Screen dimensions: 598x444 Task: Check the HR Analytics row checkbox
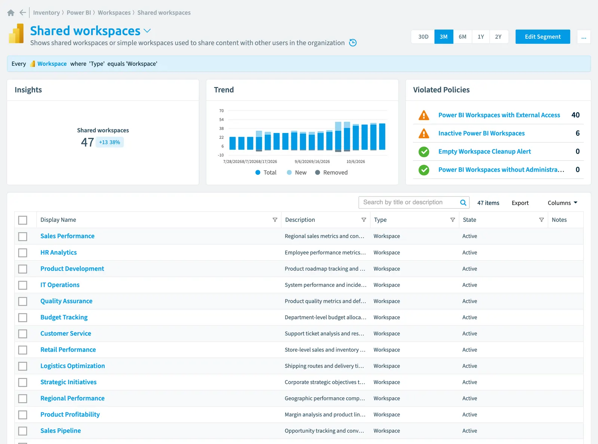[x=23, y=253]
